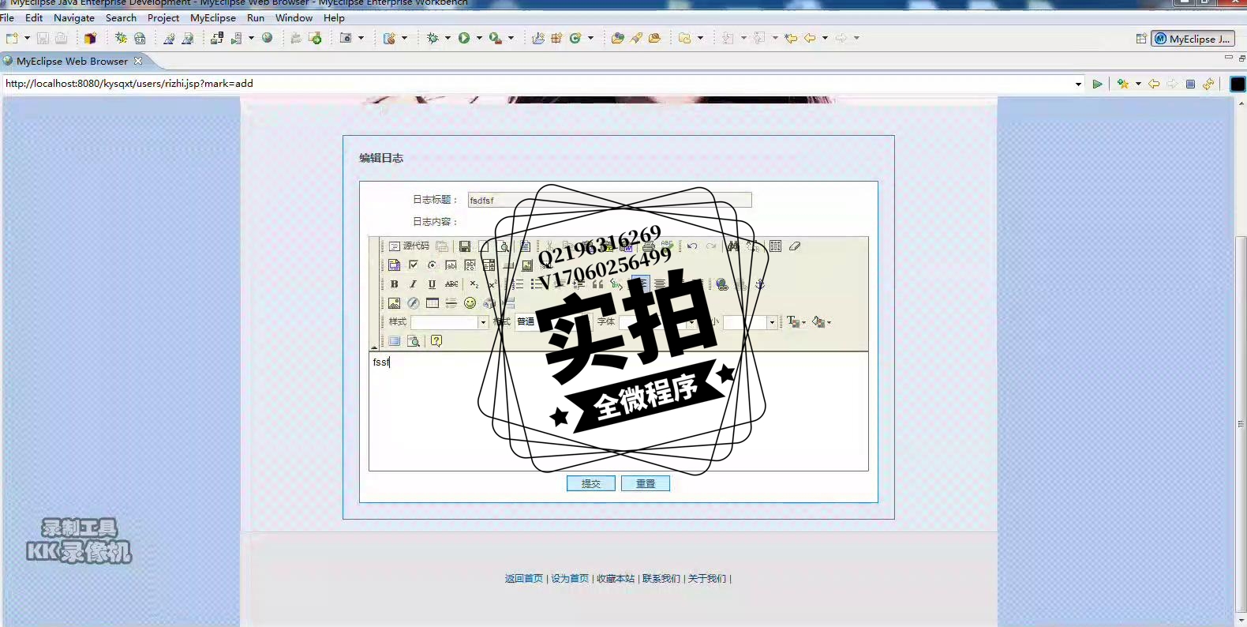The height and width of the screenshot is (627, 1247).
Task: Open the File menu
Action: 7,17
